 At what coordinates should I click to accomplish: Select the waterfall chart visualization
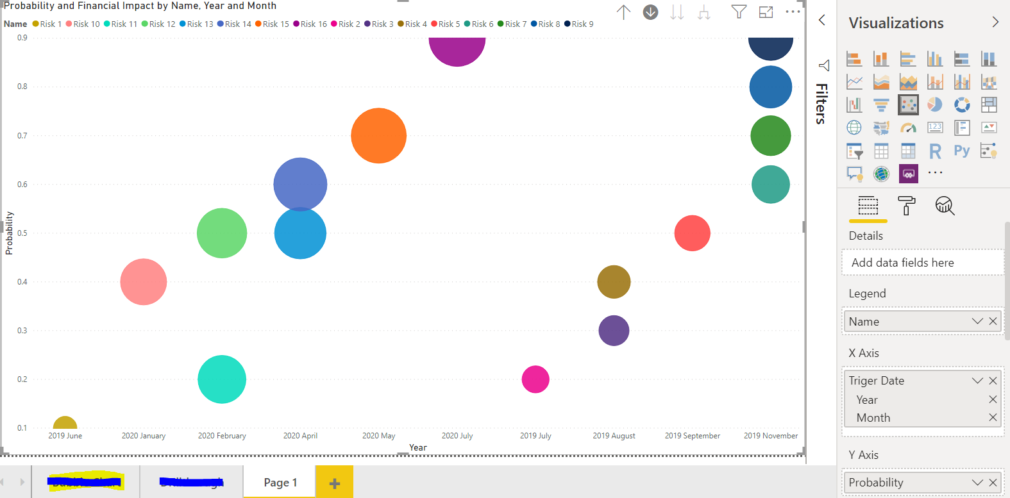854,104
